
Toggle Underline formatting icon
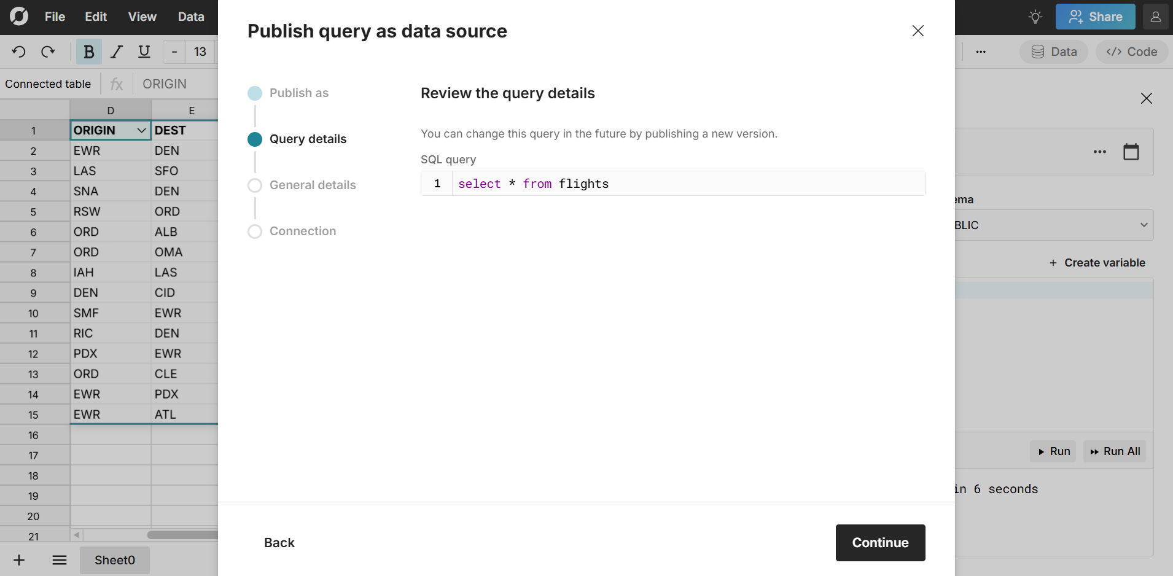[x=144, y=52]
